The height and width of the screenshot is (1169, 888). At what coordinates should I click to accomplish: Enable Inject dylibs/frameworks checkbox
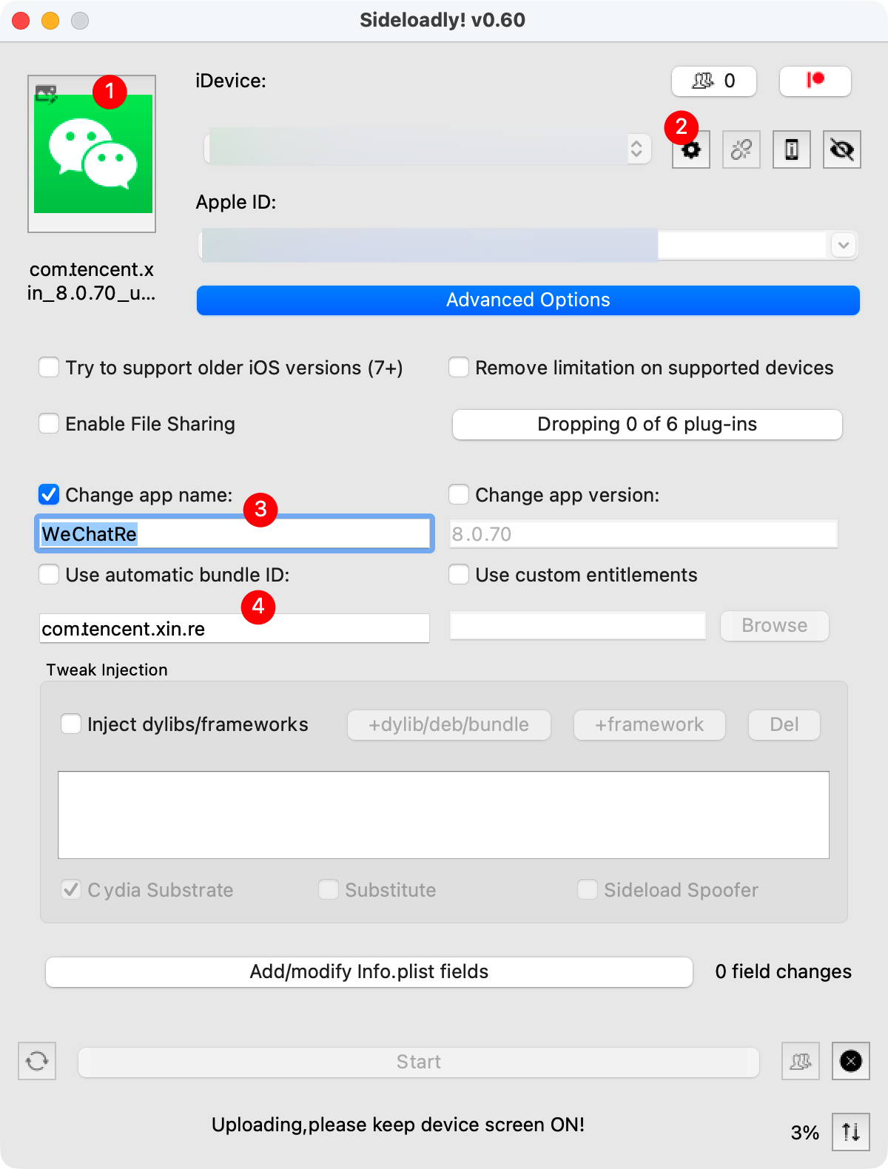click(72, 724)
